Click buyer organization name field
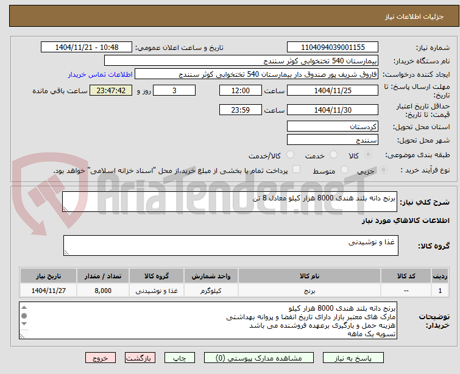Screen dimensions: 460x374 241,61
